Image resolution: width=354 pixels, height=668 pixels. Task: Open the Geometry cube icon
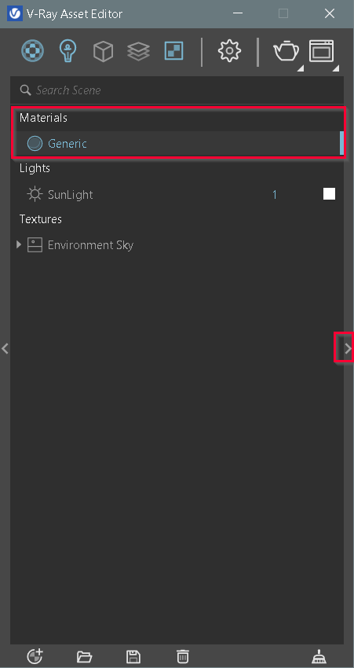103,52
